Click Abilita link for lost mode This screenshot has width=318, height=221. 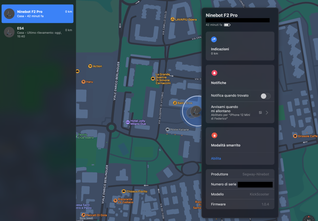pos(216,158)
